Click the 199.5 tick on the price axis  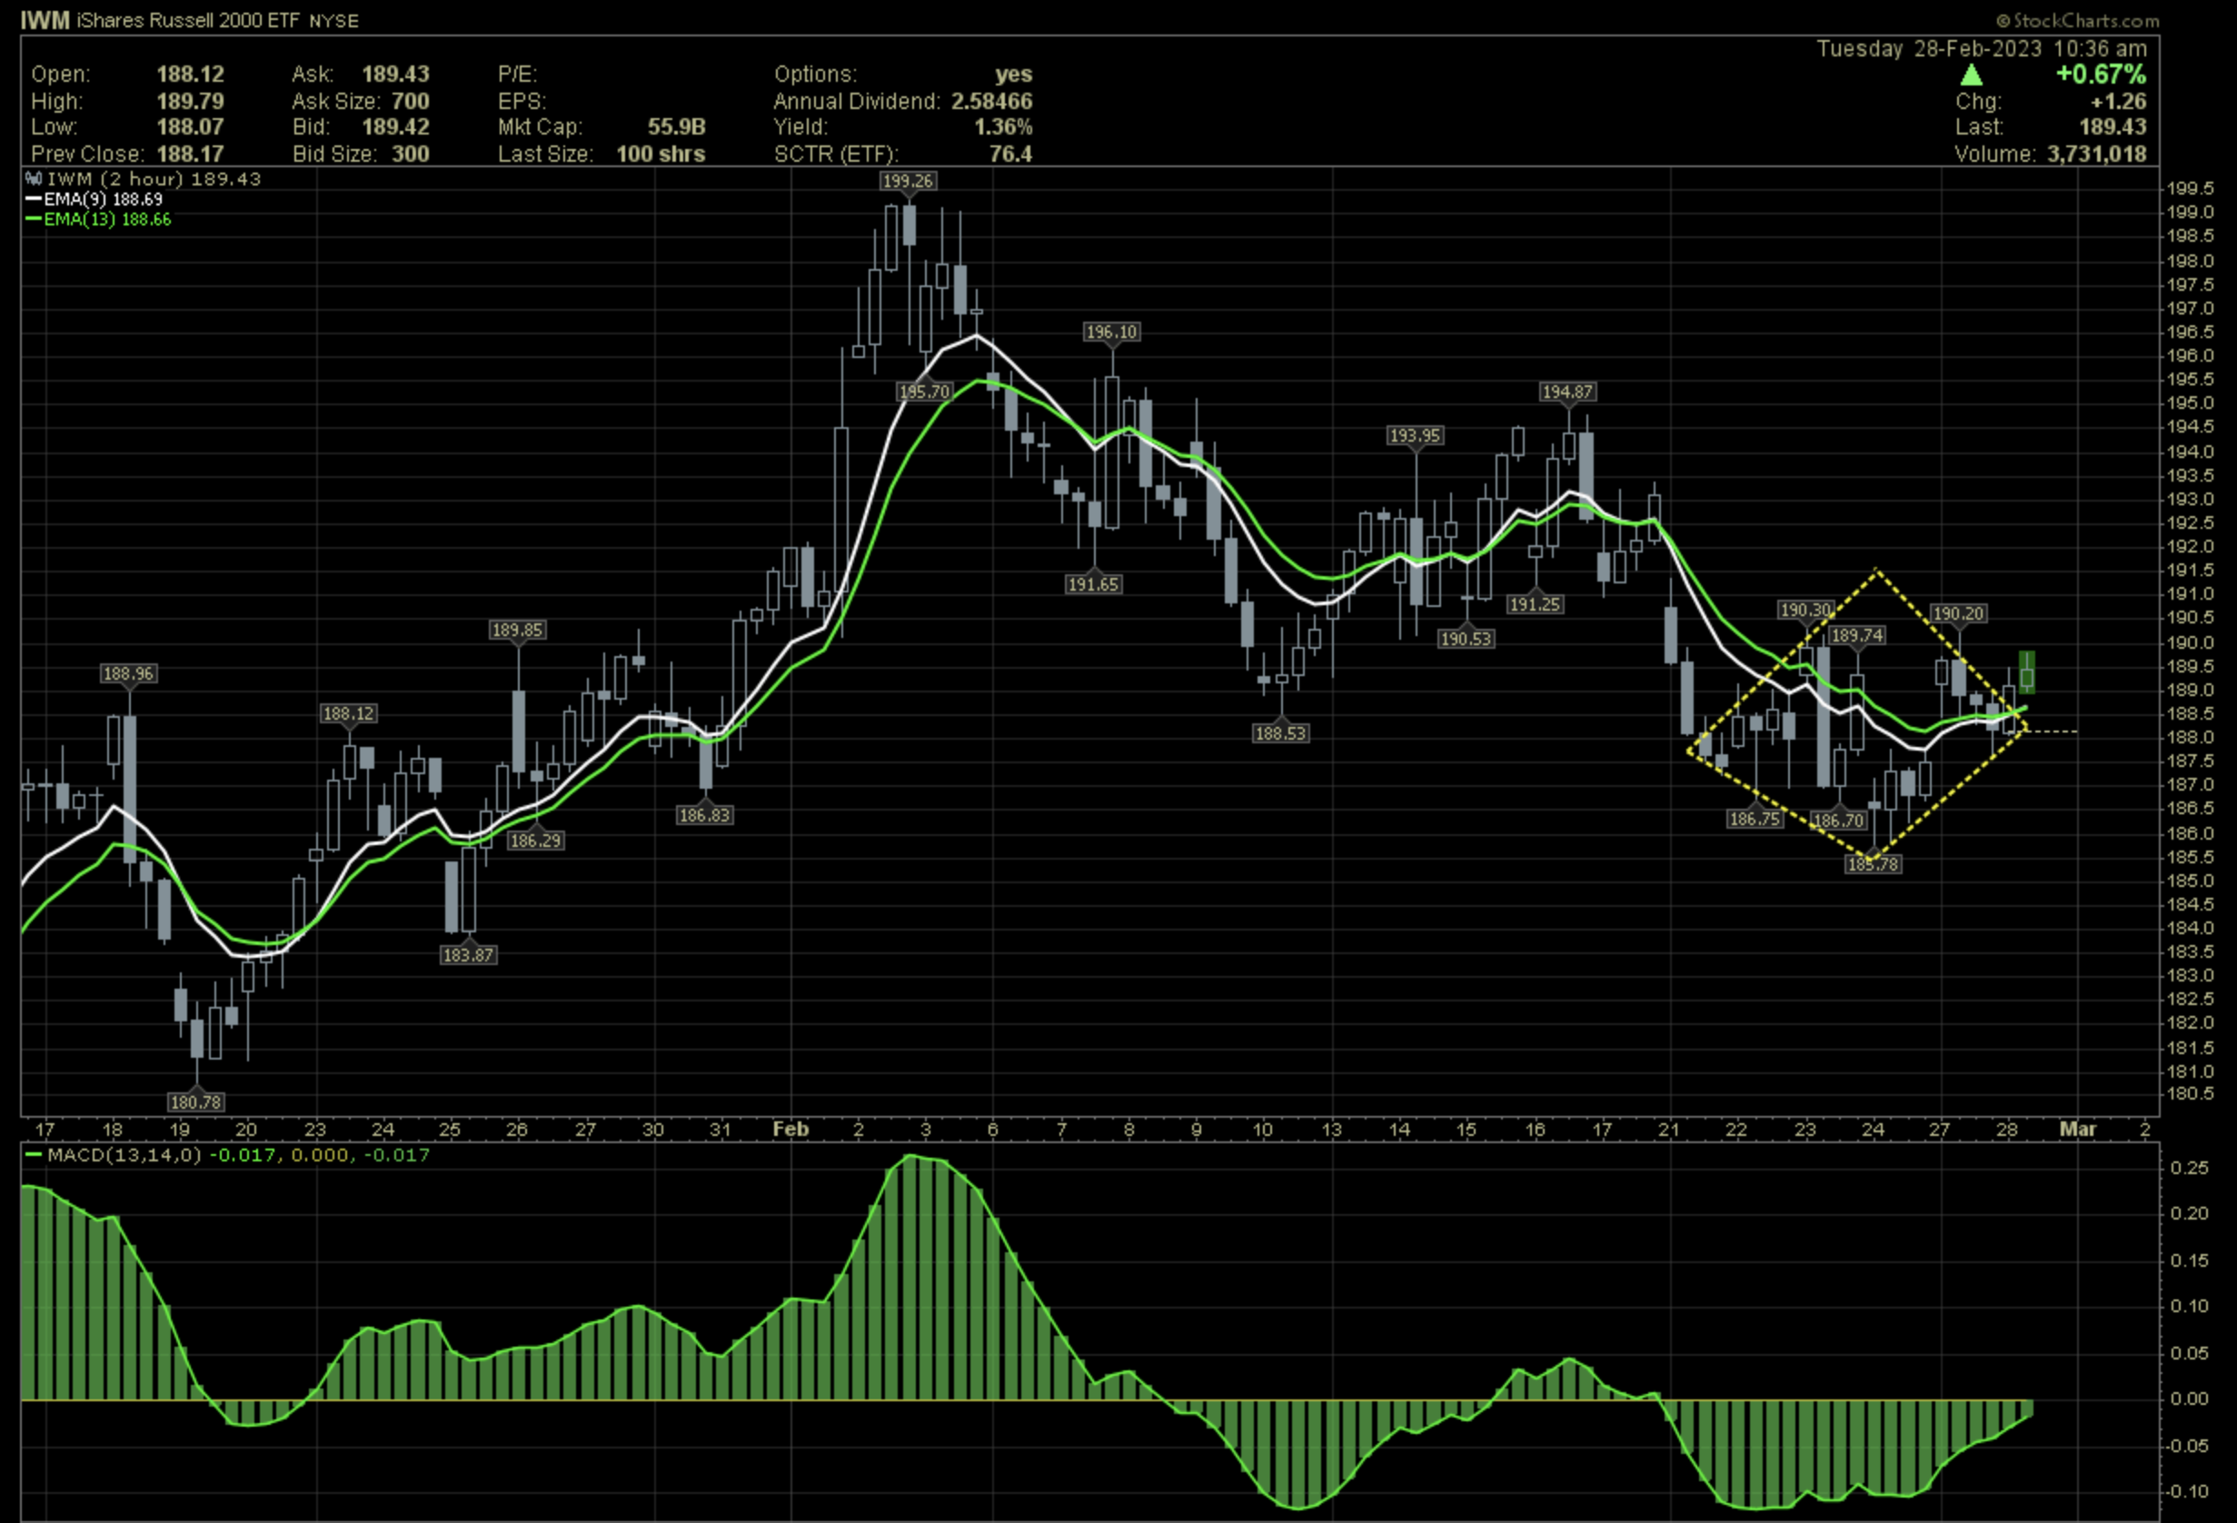(2189, 188)
